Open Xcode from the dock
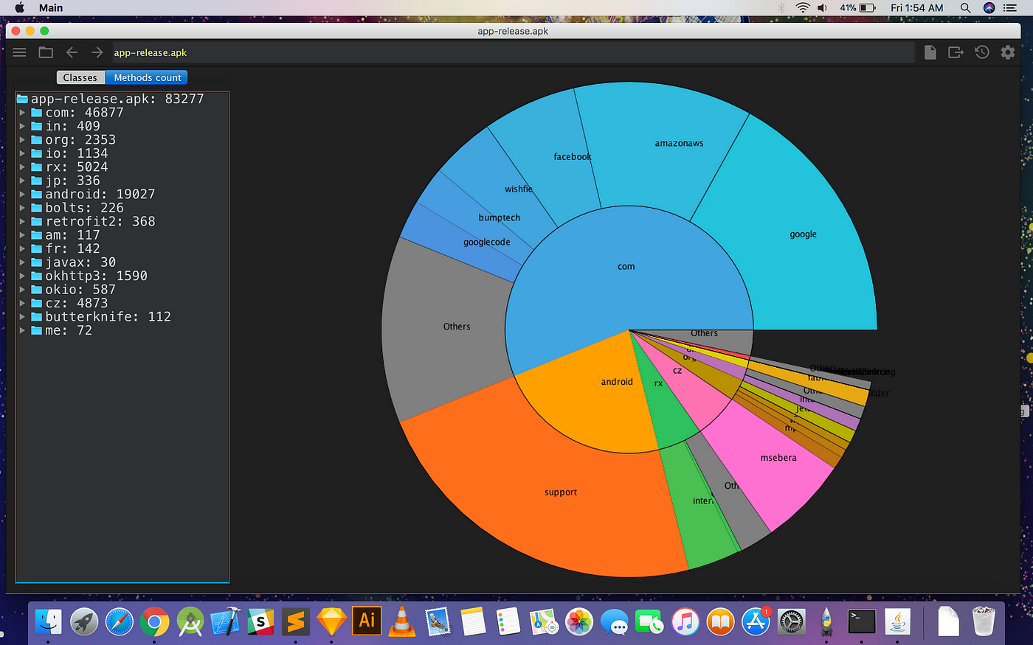 [x=225, y=622]
